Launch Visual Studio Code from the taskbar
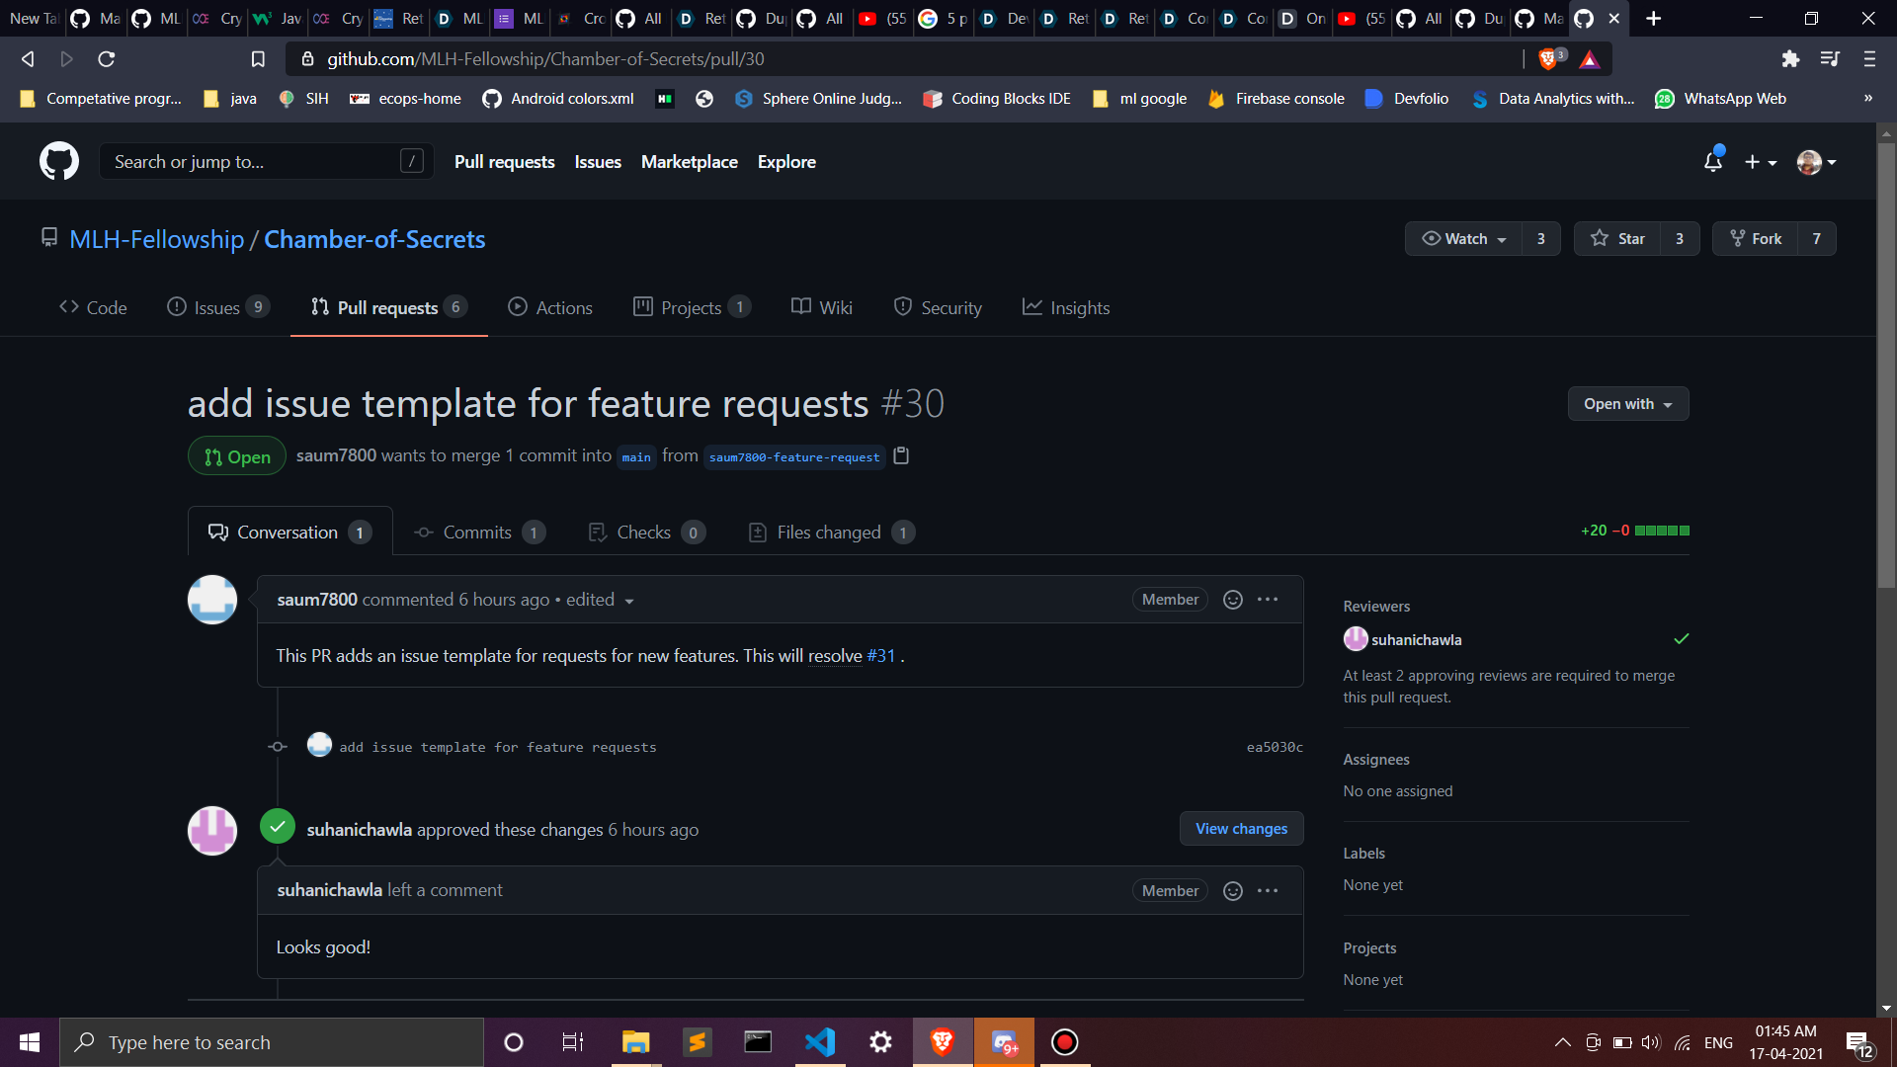1897x1067 pixels. tap(819, 1042)
